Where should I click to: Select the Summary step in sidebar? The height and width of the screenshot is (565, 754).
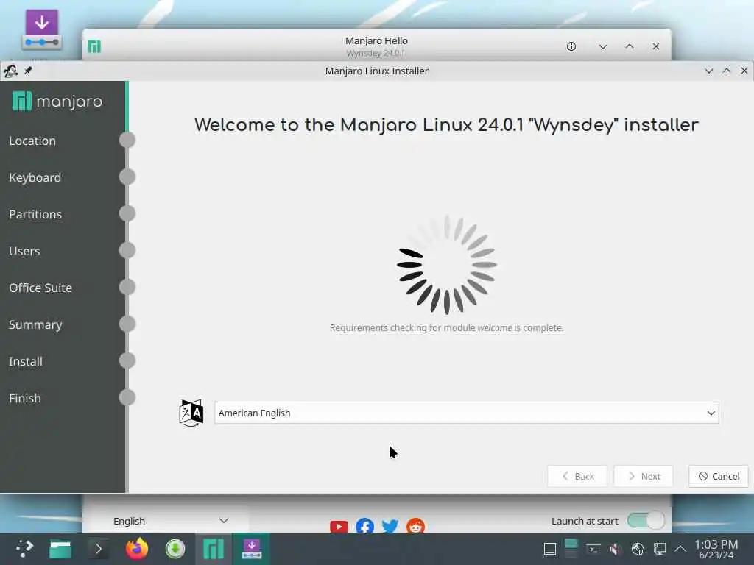[x=35, y=324]
